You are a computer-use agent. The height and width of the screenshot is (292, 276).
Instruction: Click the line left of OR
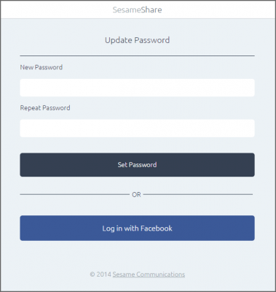coord(75,194)
